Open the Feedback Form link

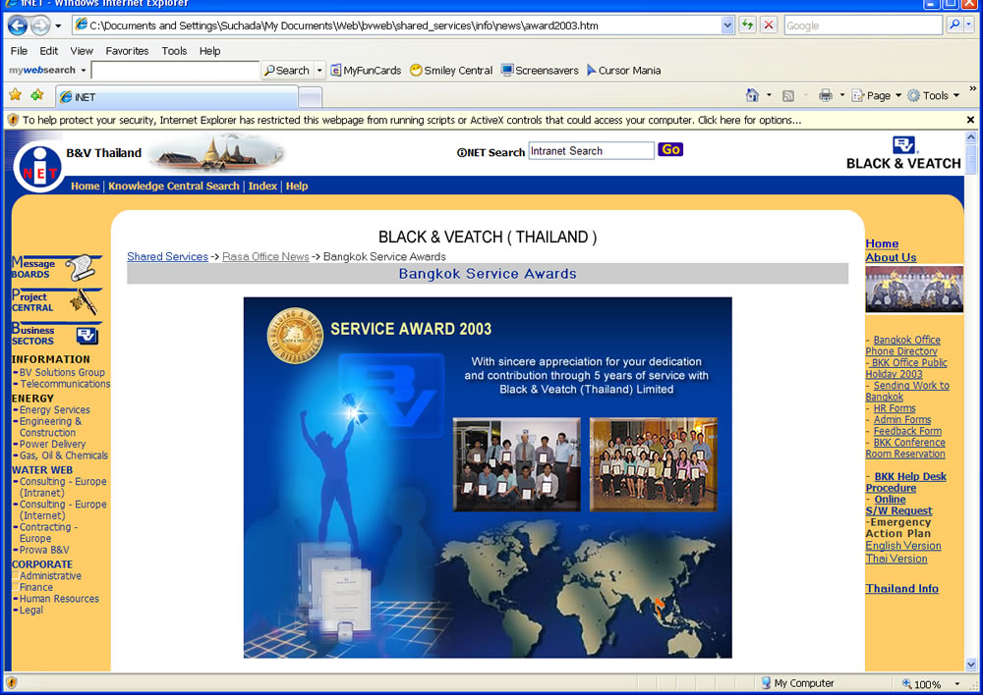tap(907, 431)
